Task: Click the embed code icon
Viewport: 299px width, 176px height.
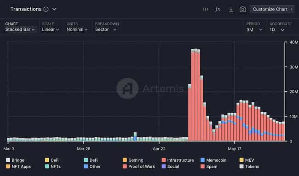Action: (205, 9)
